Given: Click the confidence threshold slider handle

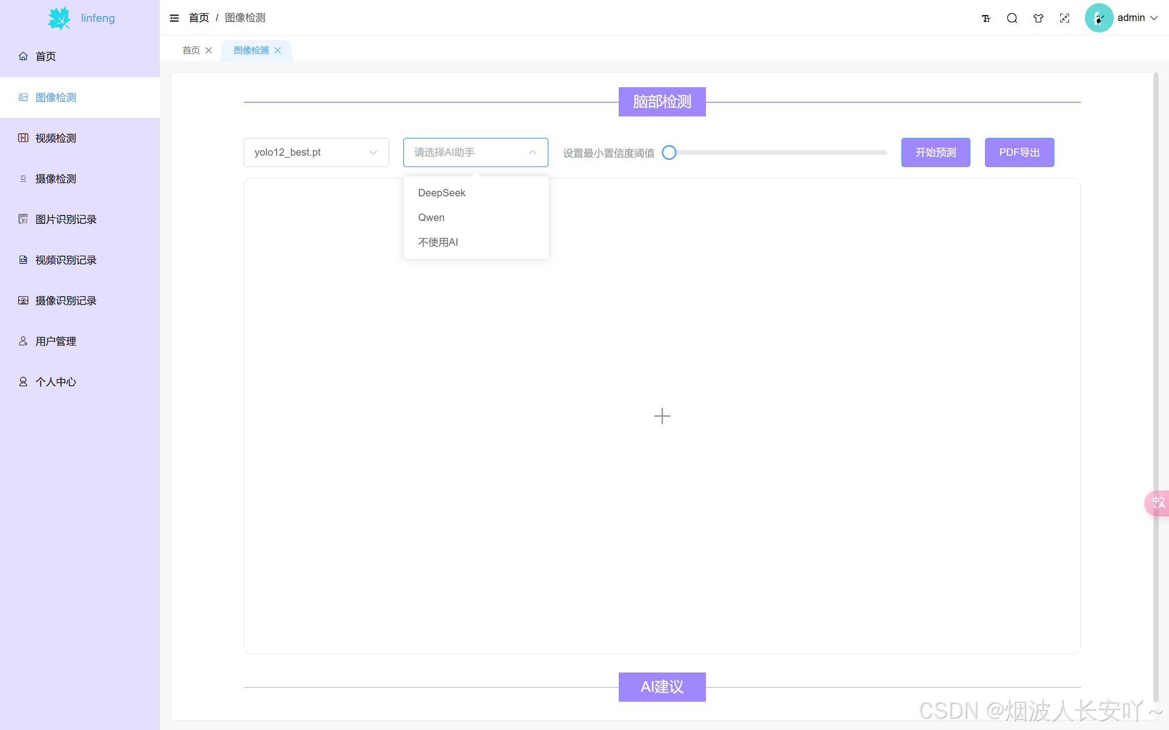Looking at the screenshot, I should (x=669, y=152).
